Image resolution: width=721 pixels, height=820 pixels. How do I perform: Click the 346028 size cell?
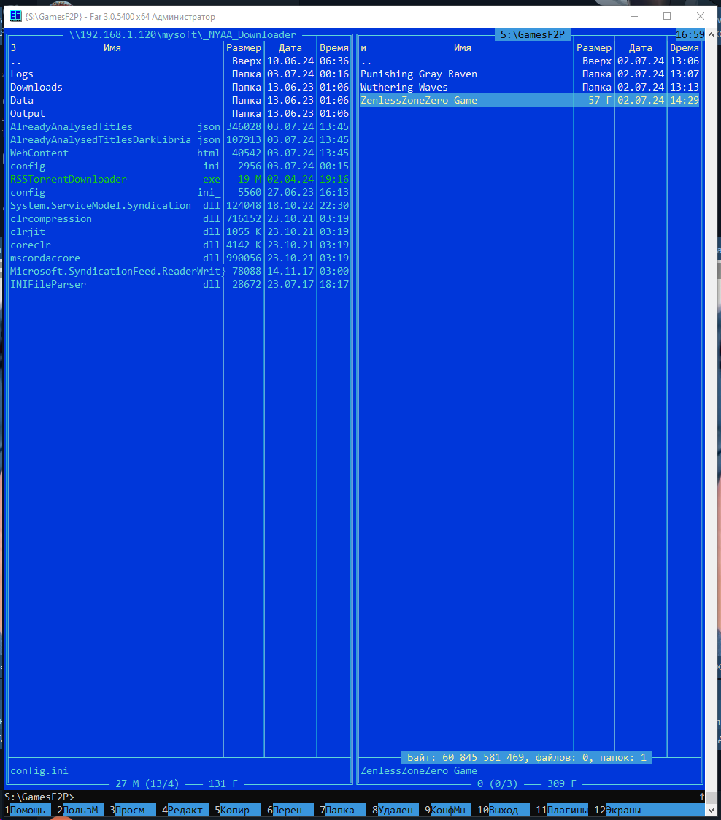[244, 126]
